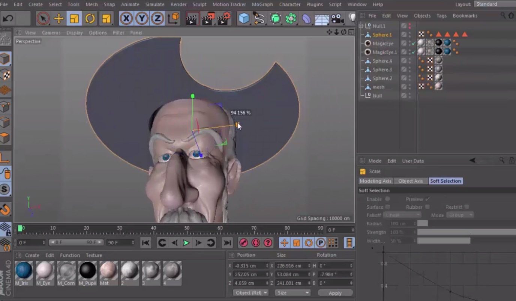Open the File menu in main menu bar
The width and height of the screenshot is (516, 301).
click(4, 4)
